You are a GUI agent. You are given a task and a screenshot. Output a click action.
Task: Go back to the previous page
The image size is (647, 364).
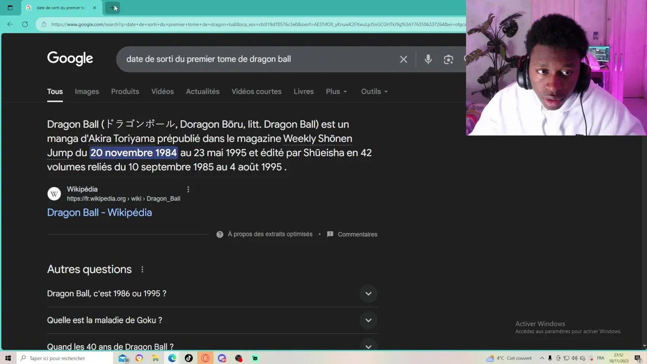[10, 24]
